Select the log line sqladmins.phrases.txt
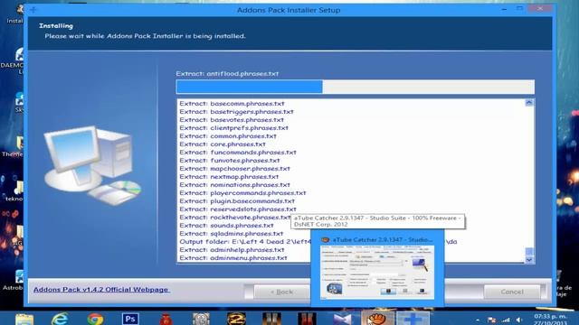Screen dimensions: 579x325 pos(232,233)
